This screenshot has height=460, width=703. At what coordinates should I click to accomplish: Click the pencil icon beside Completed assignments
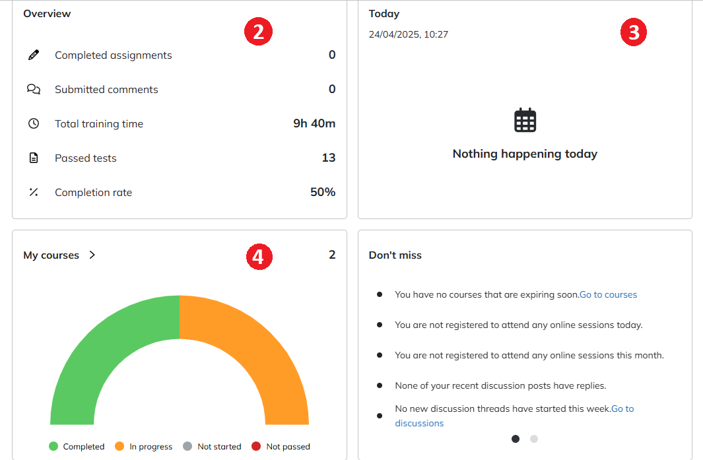(x=34, y=55)
